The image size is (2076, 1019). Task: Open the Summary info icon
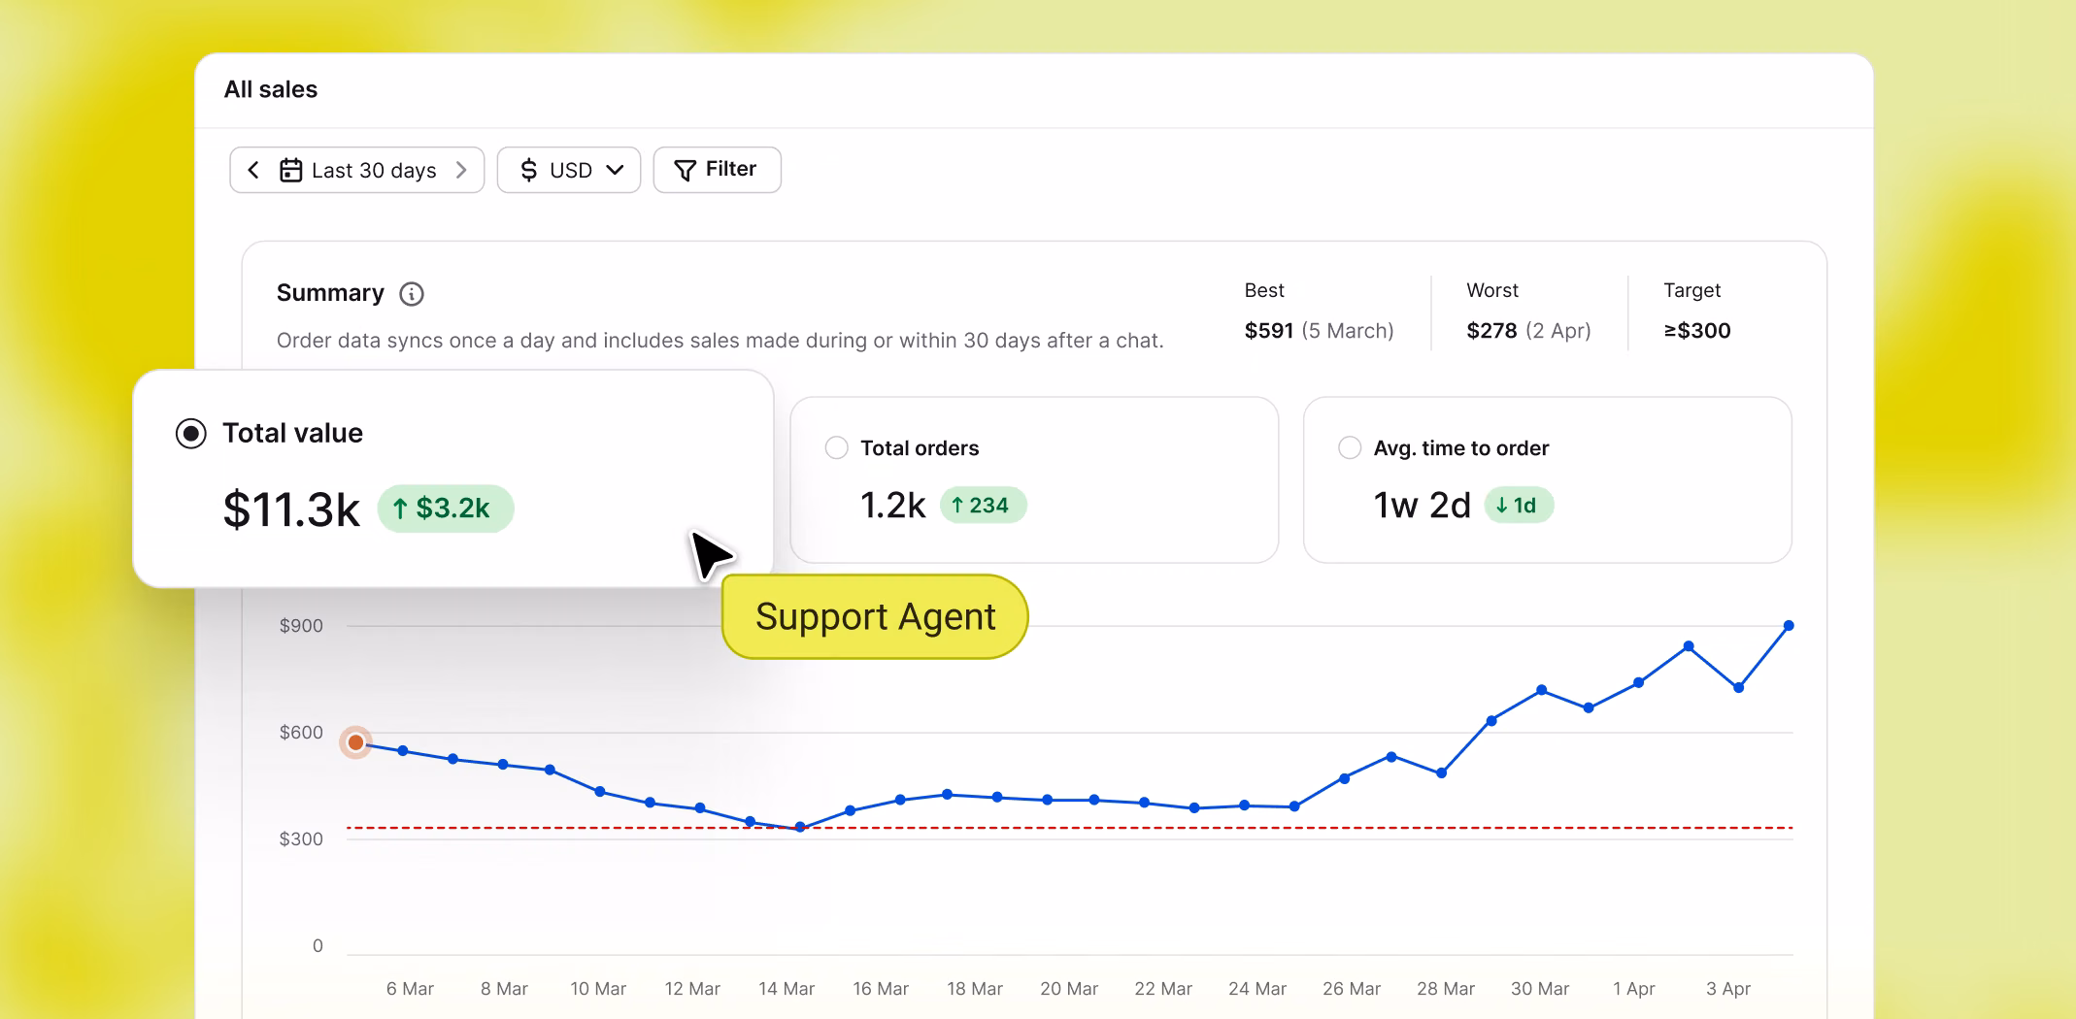point(412,294)
